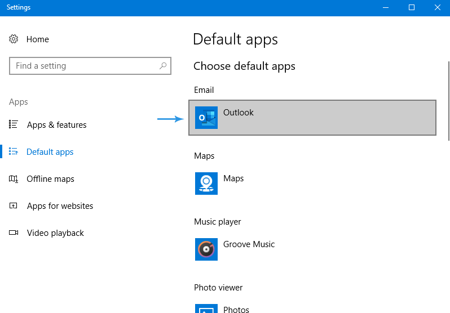Screen dimensions: 450x313
Task: Click the Apps for websites icon
Action: (x=13, y=205)
